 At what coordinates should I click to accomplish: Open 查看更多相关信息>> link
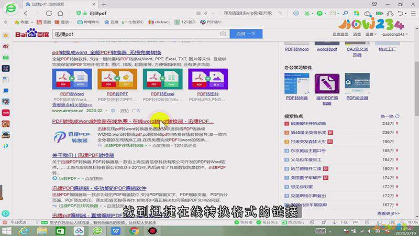pyautogui.click(x=72, y=105)
